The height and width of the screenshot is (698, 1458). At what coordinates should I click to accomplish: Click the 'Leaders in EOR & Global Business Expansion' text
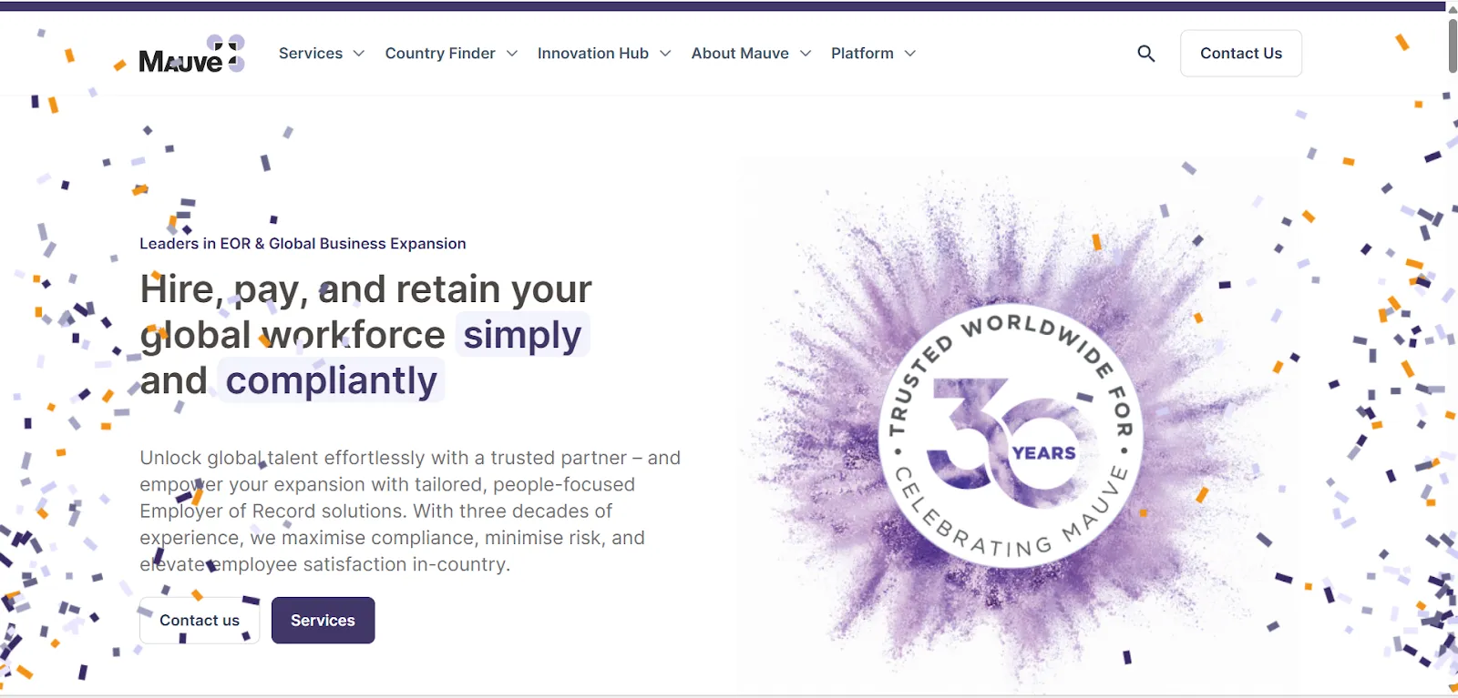click(x=303, y=244)
